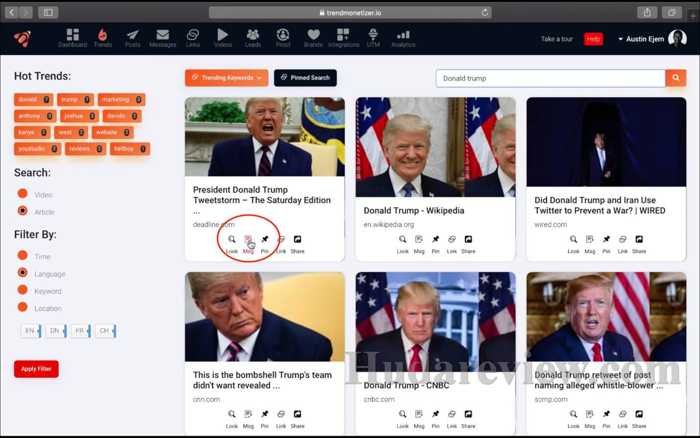
Task: Click Link icon on scmp.com card
Action: point(623,414)
